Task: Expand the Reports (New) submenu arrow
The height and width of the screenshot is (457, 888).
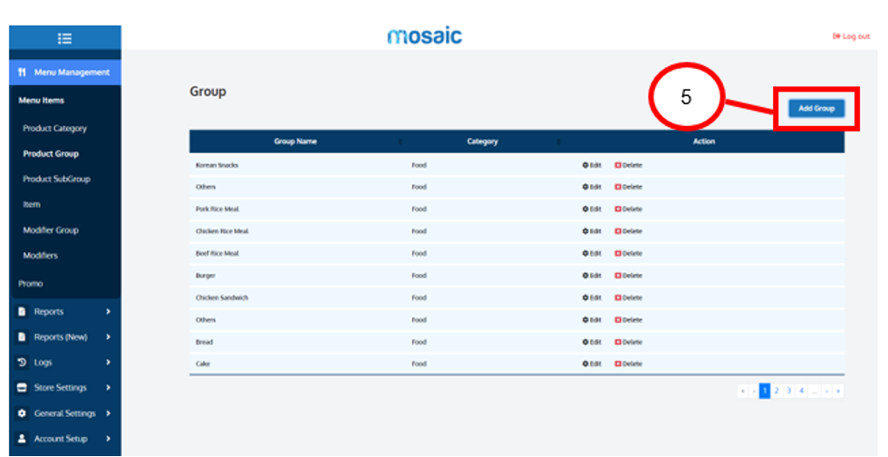Action: (108, 337)
